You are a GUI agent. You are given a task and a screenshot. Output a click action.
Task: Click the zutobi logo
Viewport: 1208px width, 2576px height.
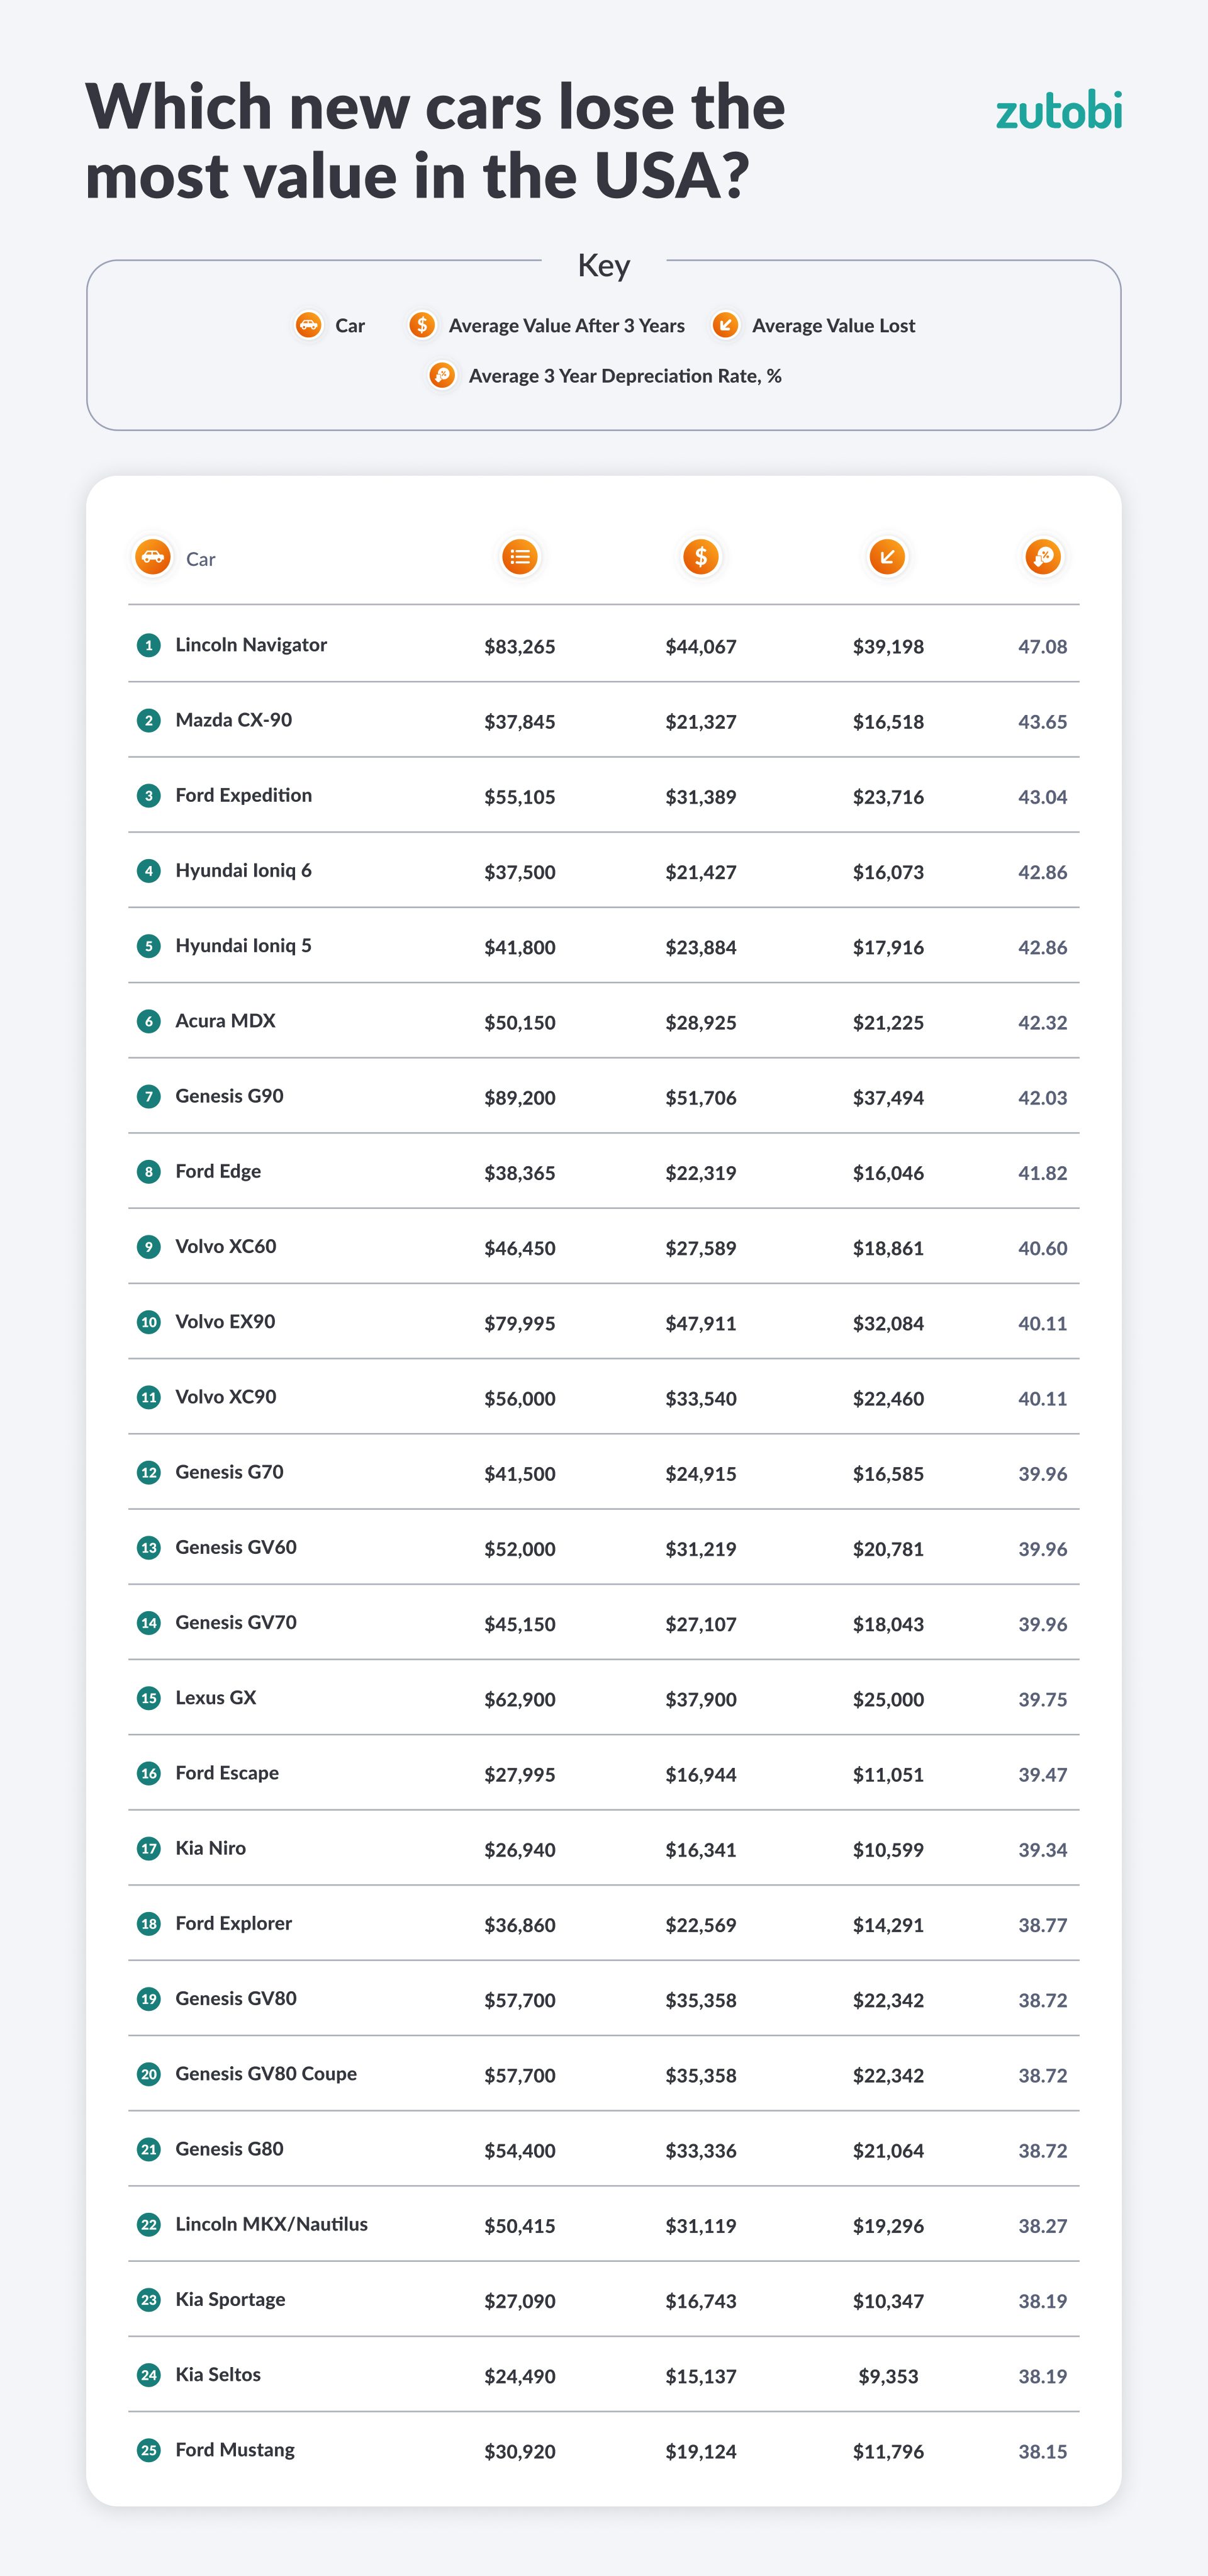pyautogui.click(x=1058, y=111)
